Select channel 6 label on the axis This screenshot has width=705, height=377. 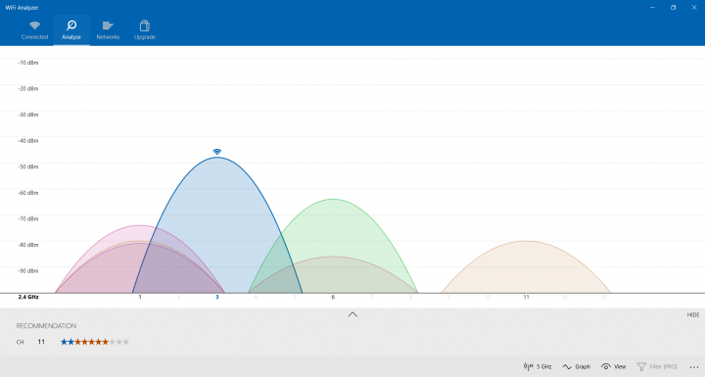333,298
